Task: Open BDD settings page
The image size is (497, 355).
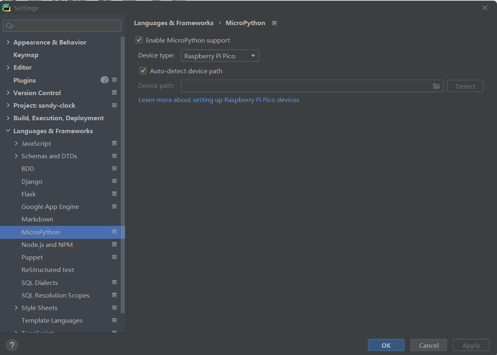Action: click(28, 168)
